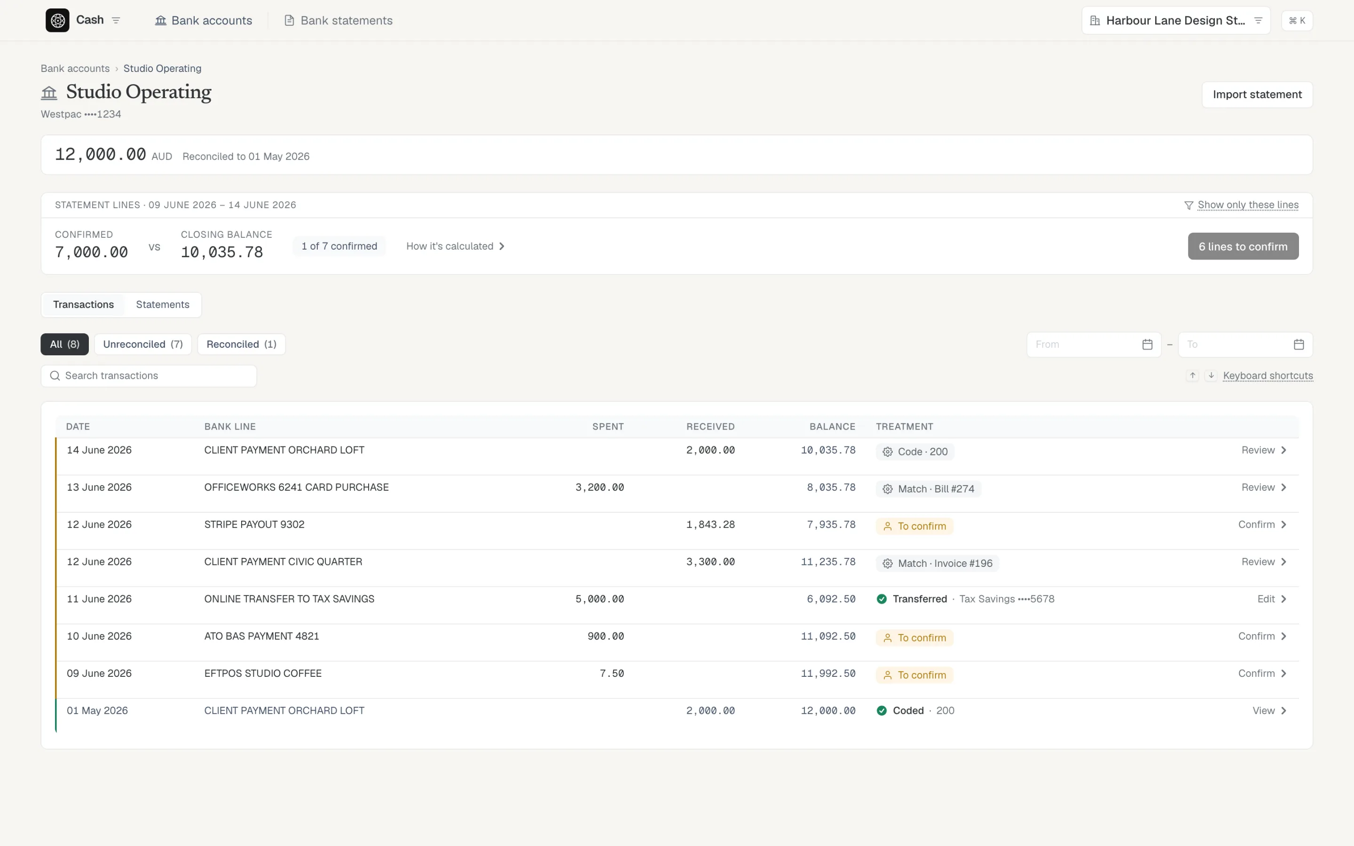The width and height of the screenshot is (1354, 846).
Task: Click the From date input field
Action: click(1093, 344)
